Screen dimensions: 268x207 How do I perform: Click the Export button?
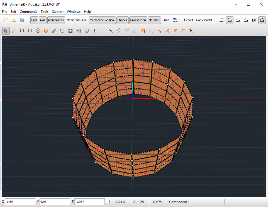pos(189,20)
